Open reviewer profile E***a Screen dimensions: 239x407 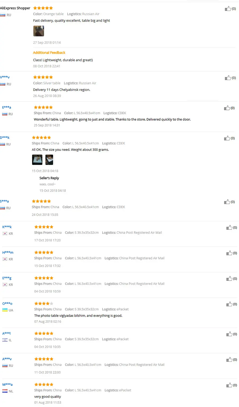7,107
